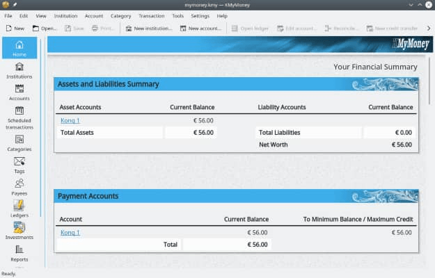435x278 pixels.
Task: Select the Home view icon
Action: pyautogui.click(x=19, y=48)
